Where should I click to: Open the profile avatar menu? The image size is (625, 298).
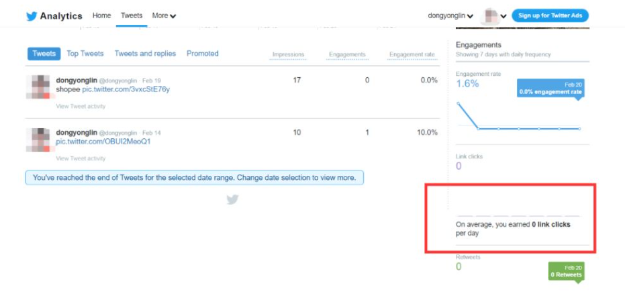click(494, 16)
